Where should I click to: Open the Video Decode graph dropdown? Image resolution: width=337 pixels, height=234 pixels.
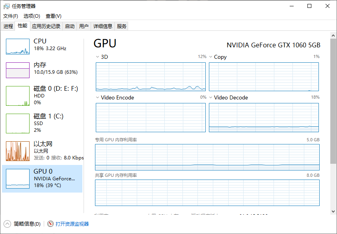click(211, 97)
